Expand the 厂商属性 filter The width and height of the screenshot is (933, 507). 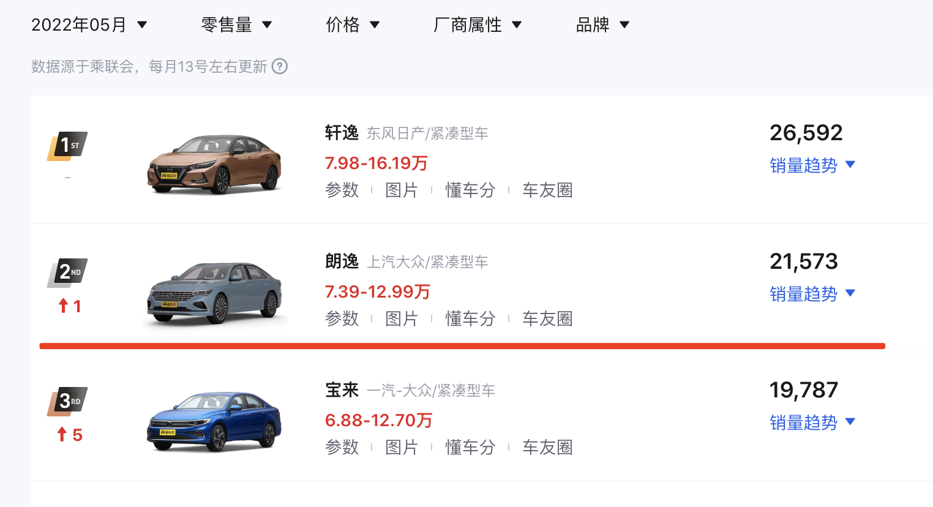478,25
